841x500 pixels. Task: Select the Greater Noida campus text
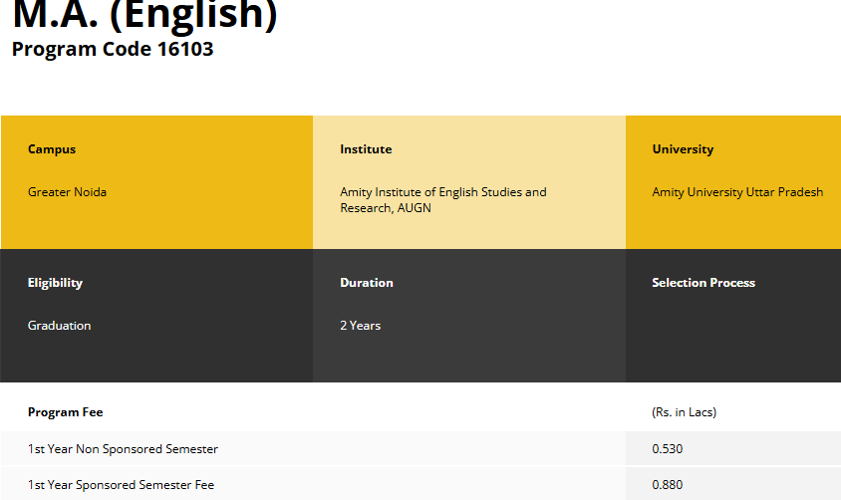pyautogui.click(x=67, y=192)
